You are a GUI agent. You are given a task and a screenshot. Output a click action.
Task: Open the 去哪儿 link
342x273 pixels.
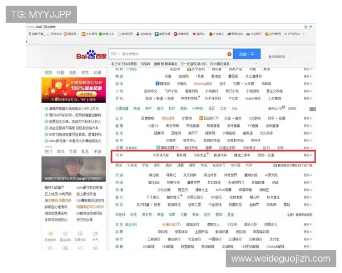tap(182, 84)
